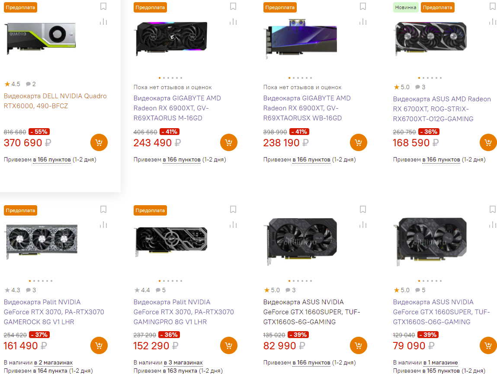Open the DELL NVIDIA Quadro RTX6000 product link

(x=55, y=101)
